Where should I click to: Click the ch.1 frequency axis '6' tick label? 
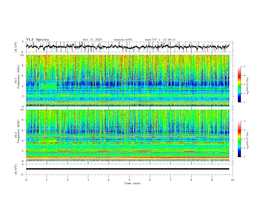coord(23,76)
